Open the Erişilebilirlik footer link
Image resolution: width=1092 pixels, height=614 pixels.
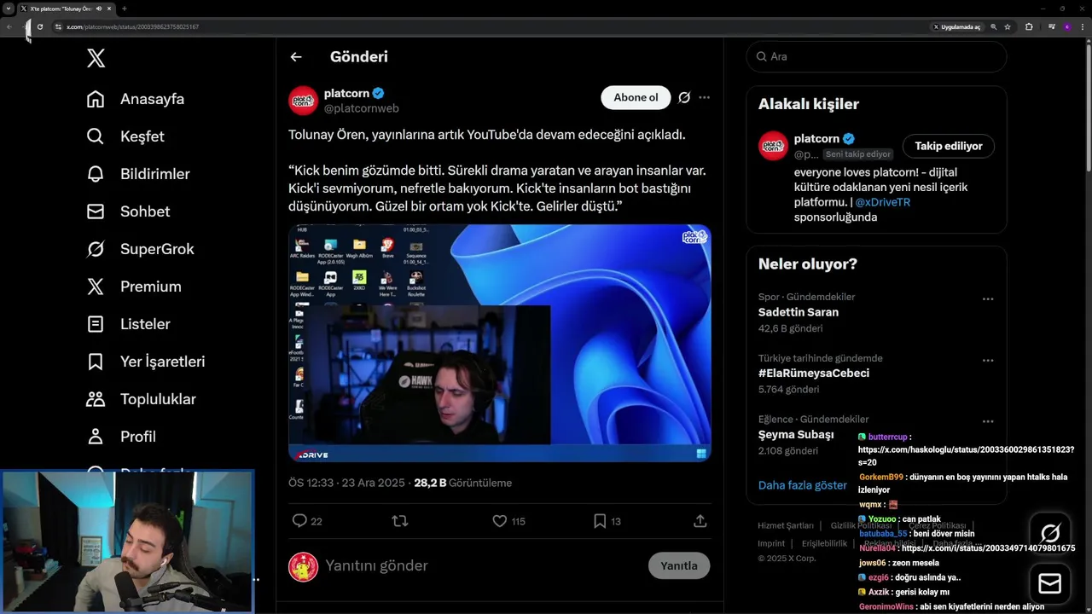824,543
